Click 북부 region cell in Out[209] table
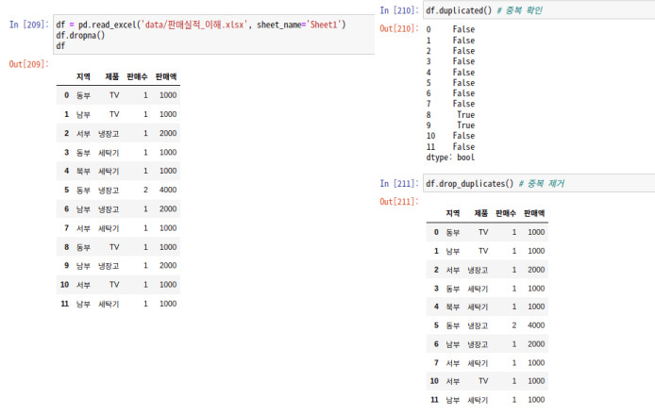655x415 pixels. pos(83,171)
